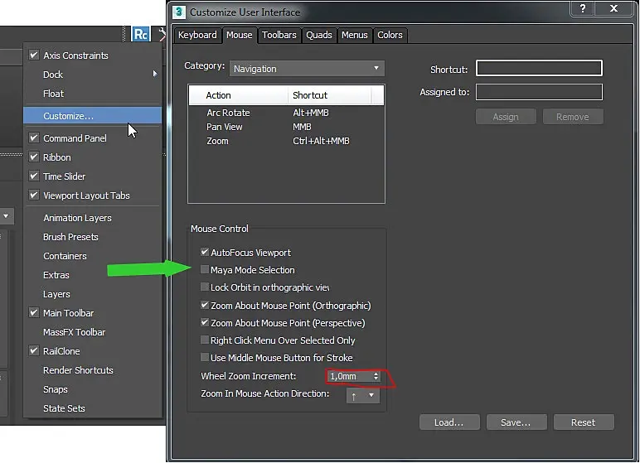Image resolution: width=640 pixels, height=463 pixels.
Task: Click the 3ds Max dialog title icon
Action: (x=179, y=12)
